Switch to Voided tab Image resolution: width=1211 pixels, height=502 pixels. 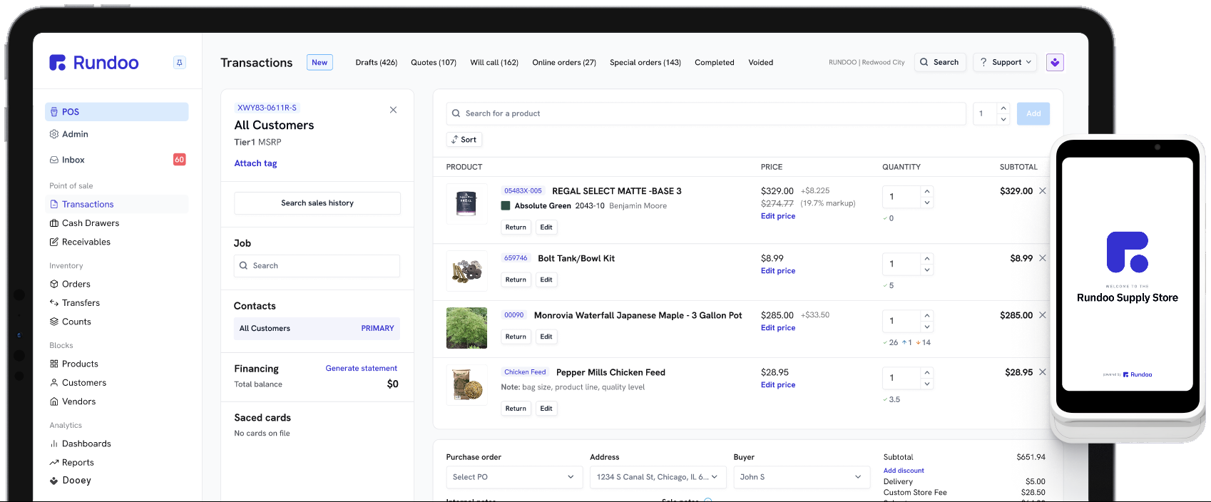coord(761,63)
